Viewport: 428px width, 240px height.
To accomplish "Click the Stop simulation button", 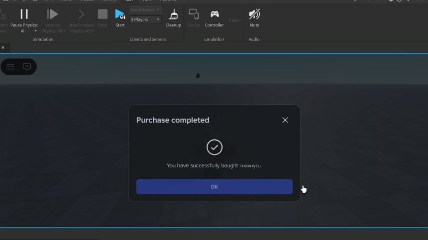I will (102, 18).
